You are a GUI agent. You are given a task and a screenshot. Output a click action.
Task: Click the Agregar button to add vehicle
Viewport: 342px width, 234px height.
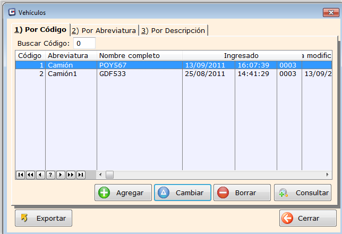pyautogui.click(x=123, y=193)
